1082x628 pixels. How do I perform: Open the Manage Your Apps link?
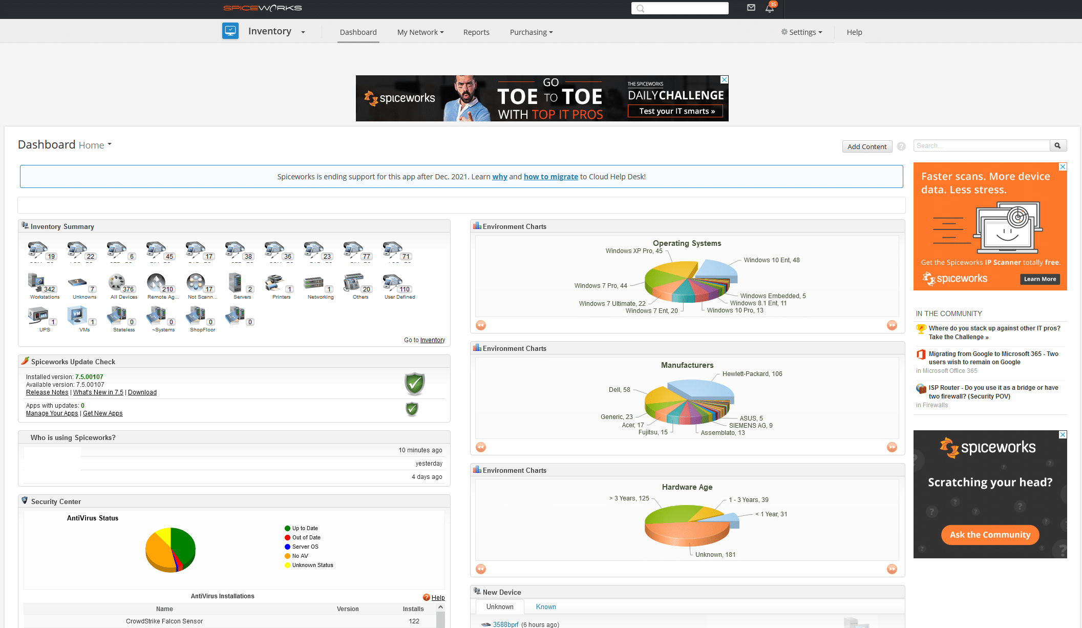(x=52, y=413)
